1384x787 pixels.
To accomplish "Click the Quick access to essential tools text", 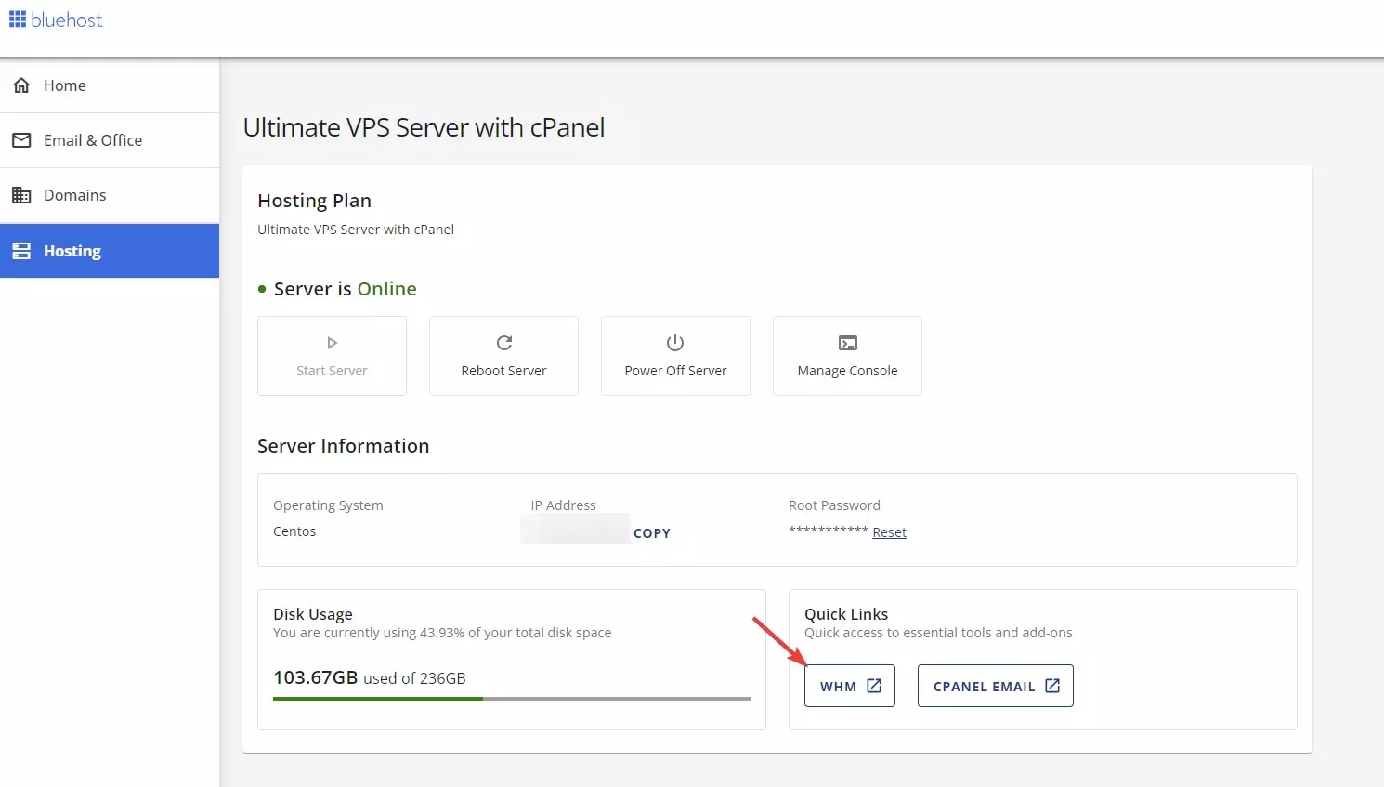I will [938, 633].
